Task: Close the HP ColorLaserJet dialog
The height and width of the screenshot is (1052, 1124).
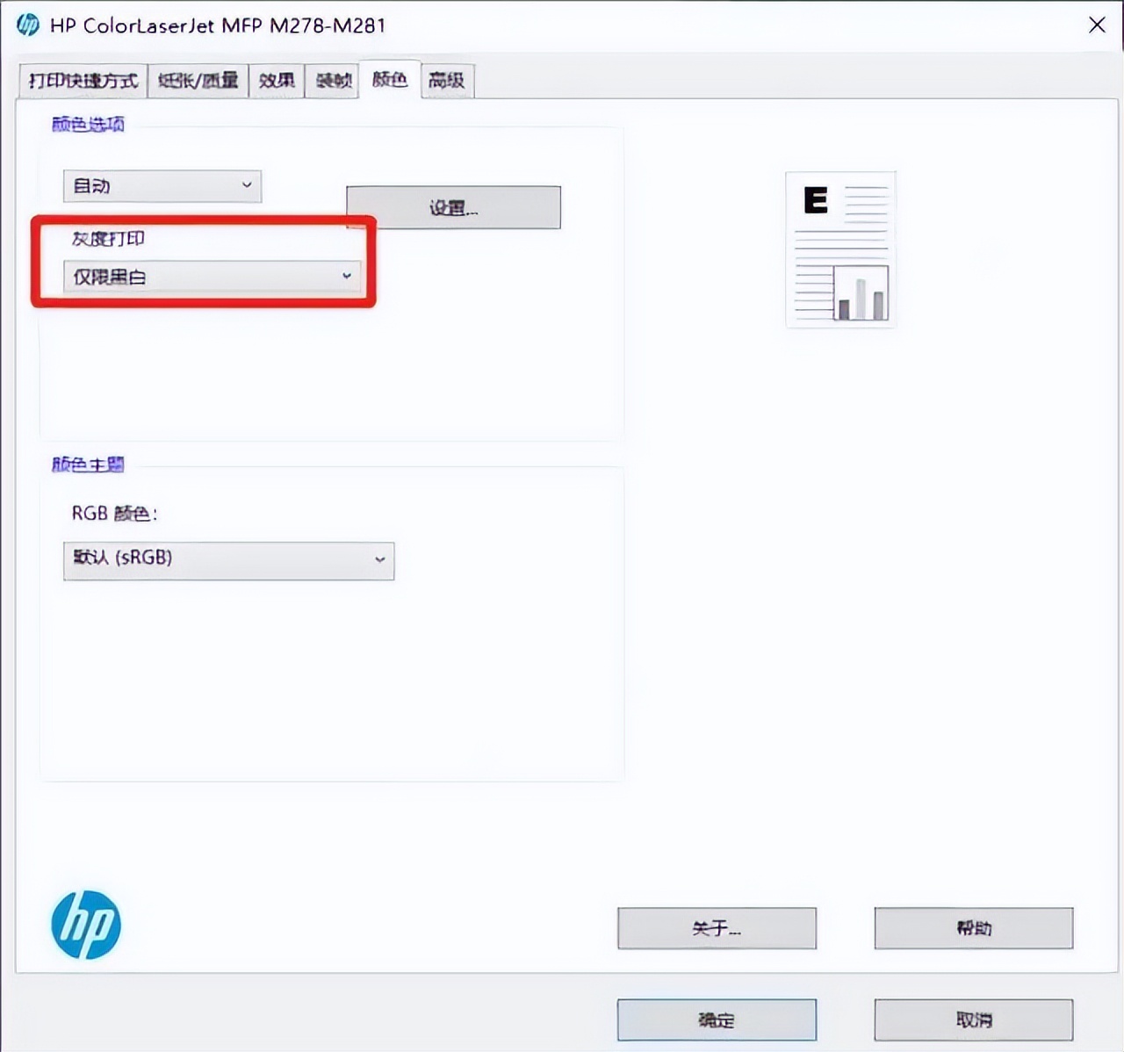Action: coord(1097,25)
